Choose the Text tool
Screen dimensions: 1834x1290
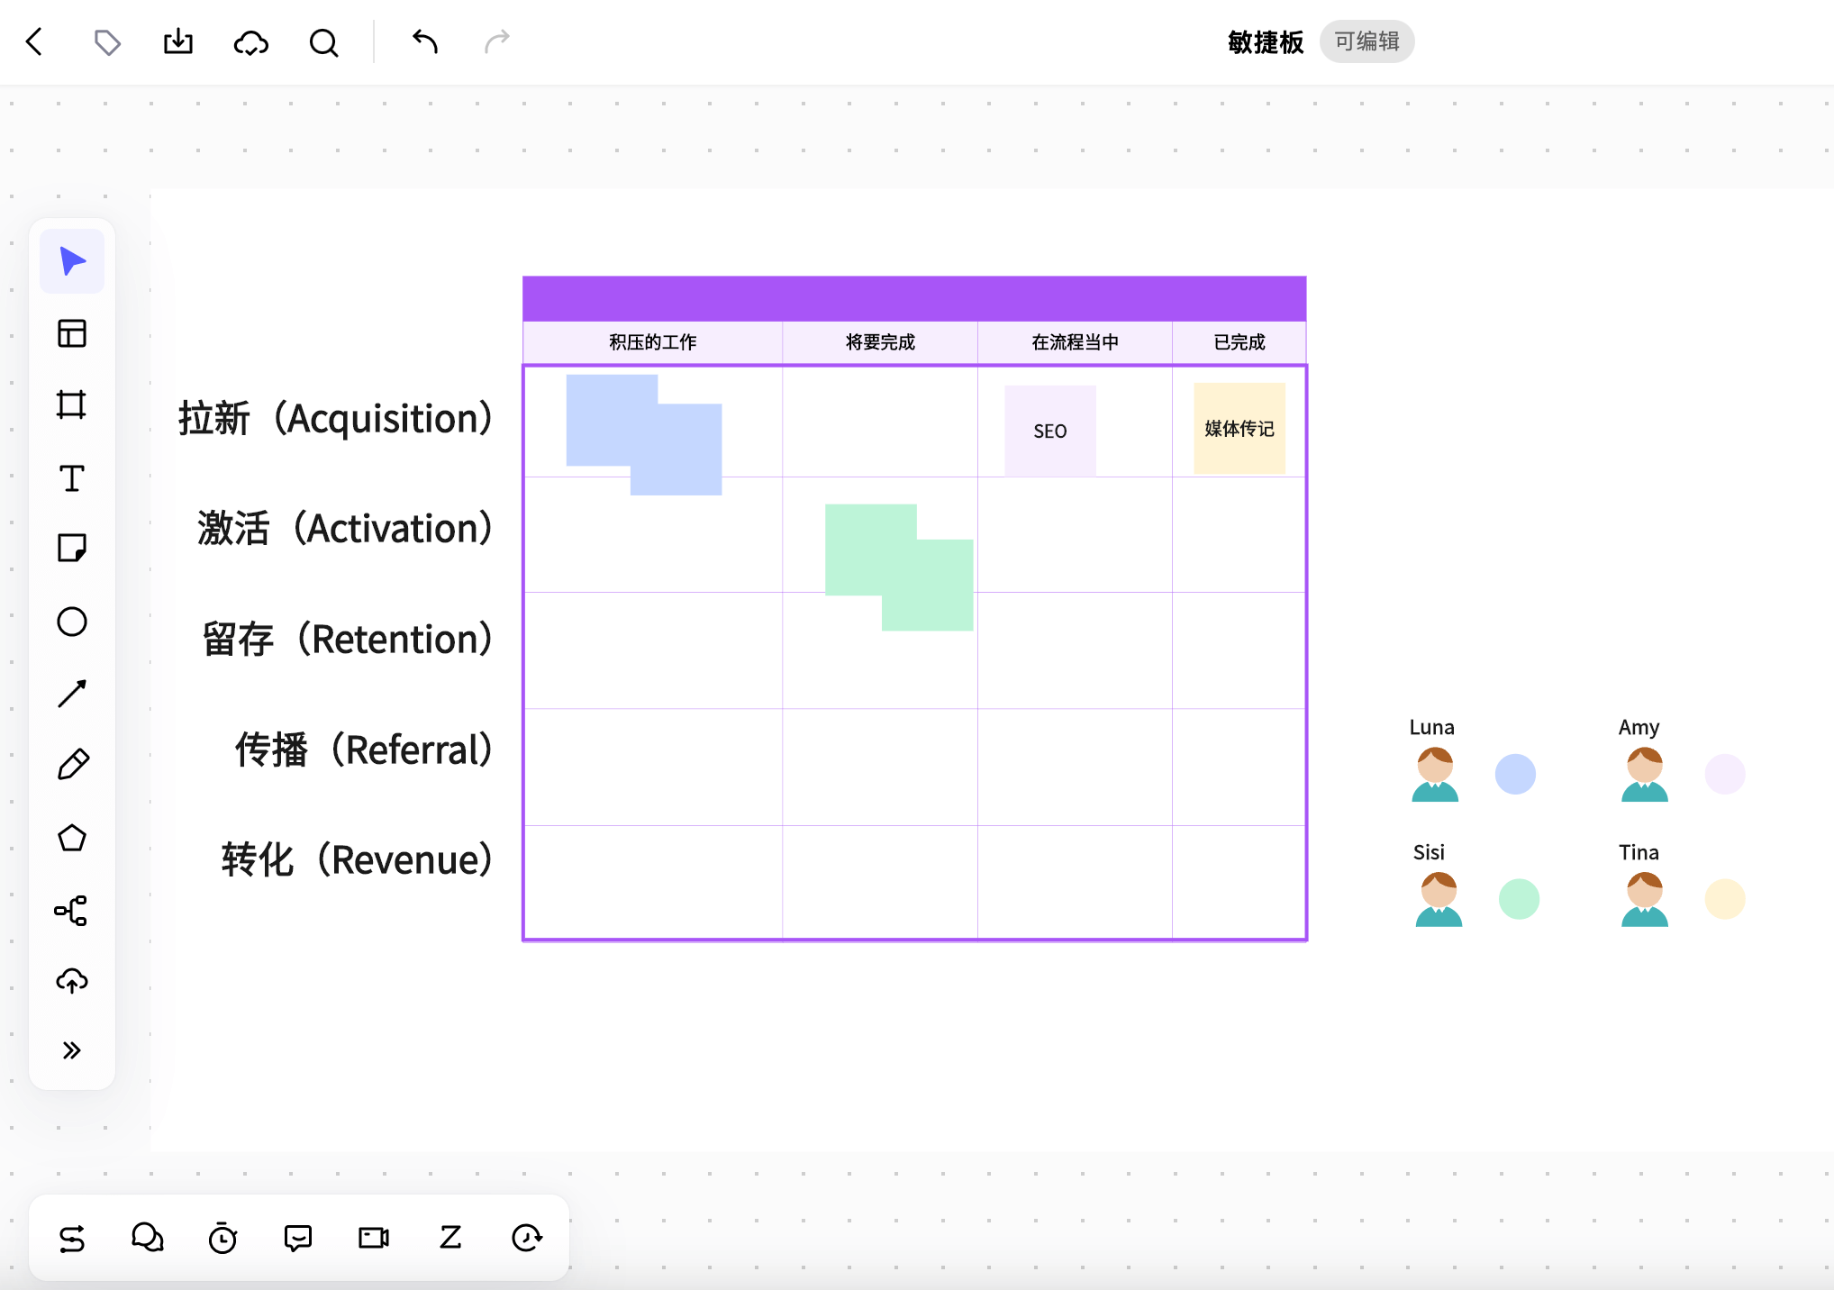point(72,477)
